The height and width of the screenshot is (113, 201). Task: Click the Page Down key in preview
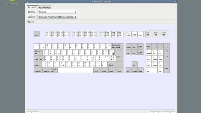point(140,52)
